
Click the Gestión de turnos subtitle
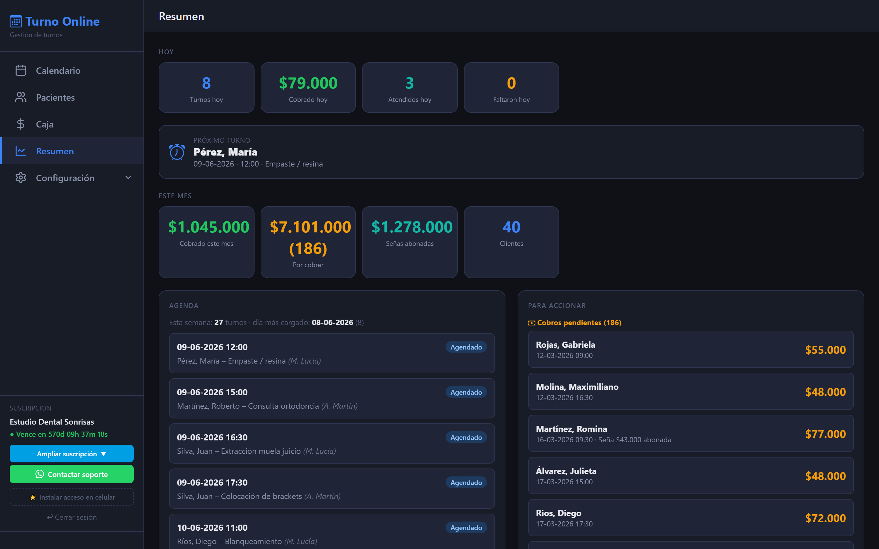(36, 35)
